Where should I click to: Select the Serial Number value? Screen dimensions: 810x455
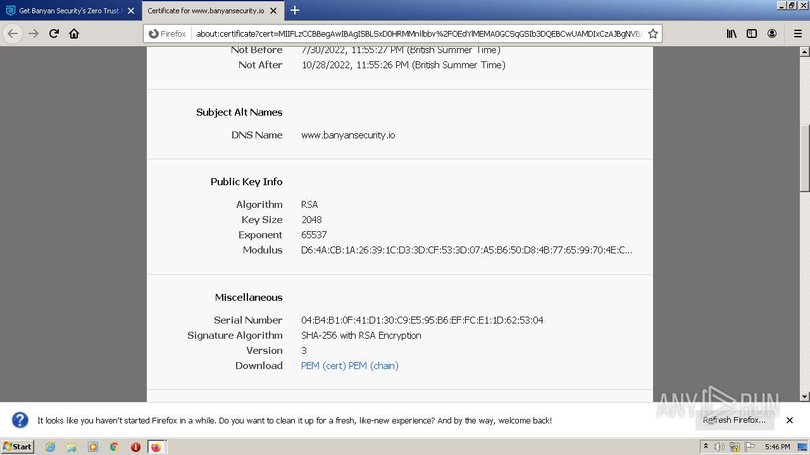pyautogui.click(x=422, y=320)
